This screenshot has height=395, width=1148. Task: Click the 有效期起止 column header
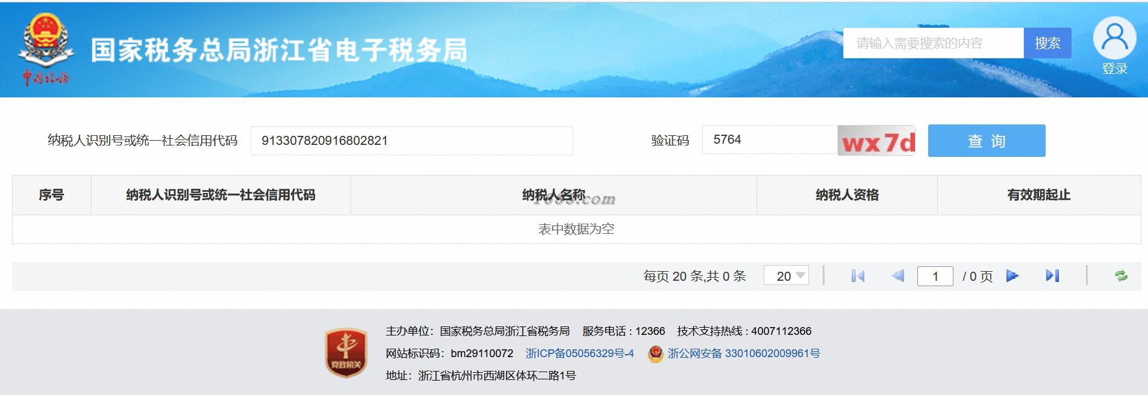pos(1039,195)
